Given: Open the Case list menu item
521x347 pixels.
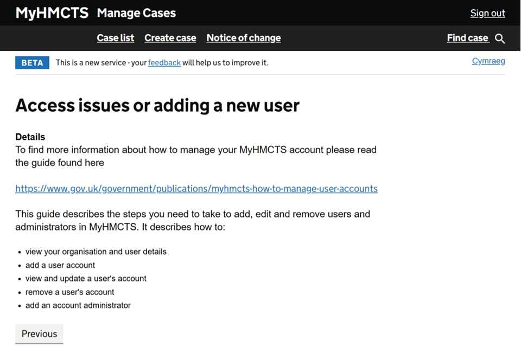Looking at the screenshot, I should point(115,38).
